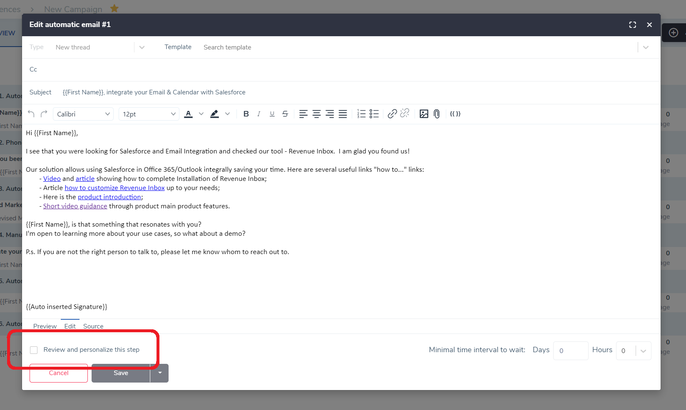Toggle strikethrough formatting
Image resolution: width=686 pixels, height=410 pixels.
[x=285, y=114]
